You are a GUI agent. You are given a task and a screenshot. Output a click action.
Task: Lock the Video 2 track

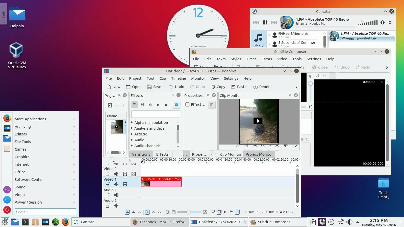pyautogui.click(x=108, y=174)
